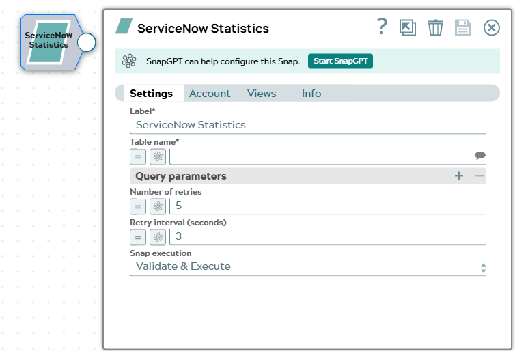This screenshot has height=351, width=515.
Task: Delete the Snap using trash icon
Action: pyautogui.click(x=435, y=27)
